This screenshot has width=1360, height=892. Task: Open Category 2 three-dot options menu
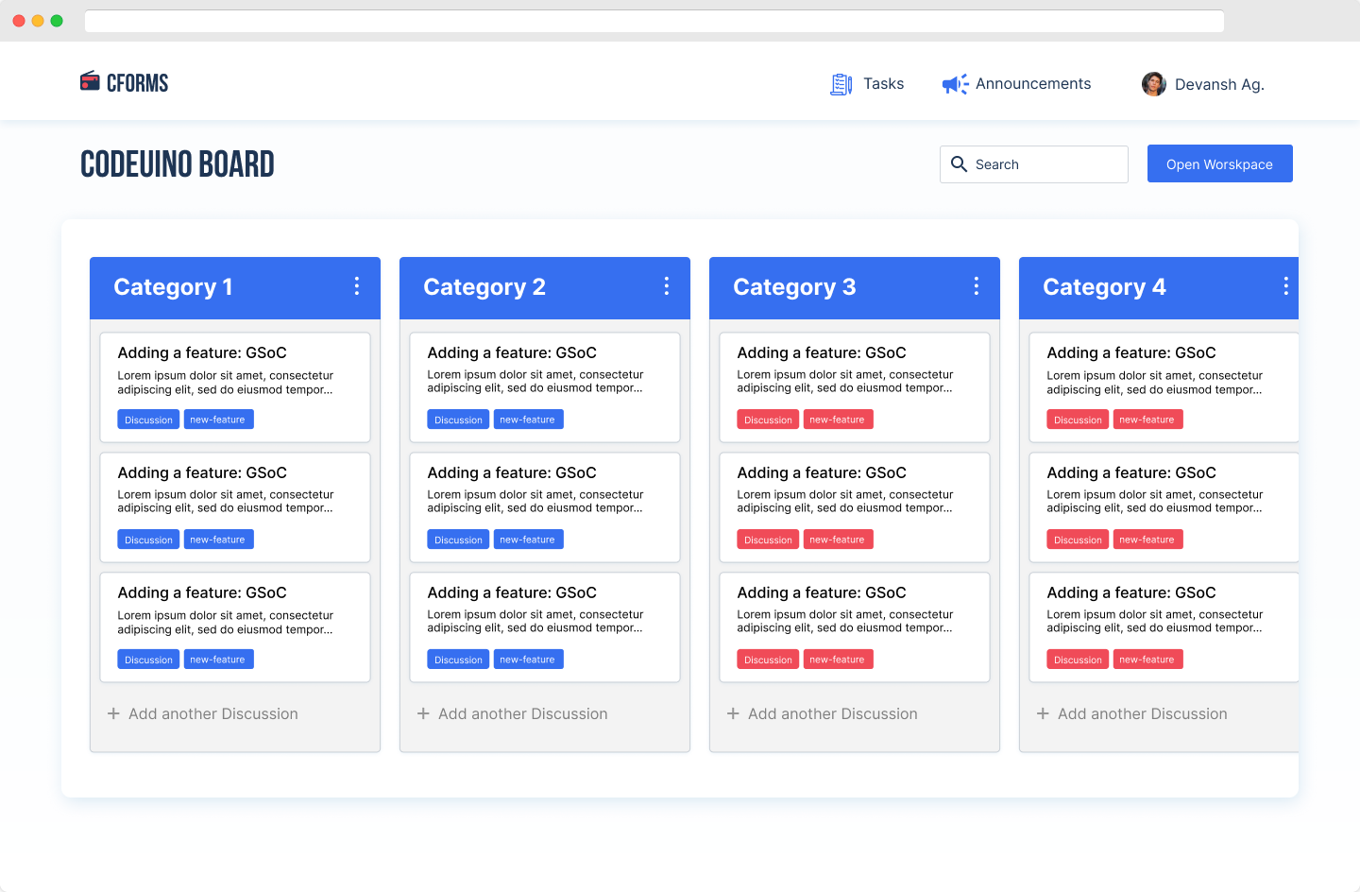tap(666, 286)
